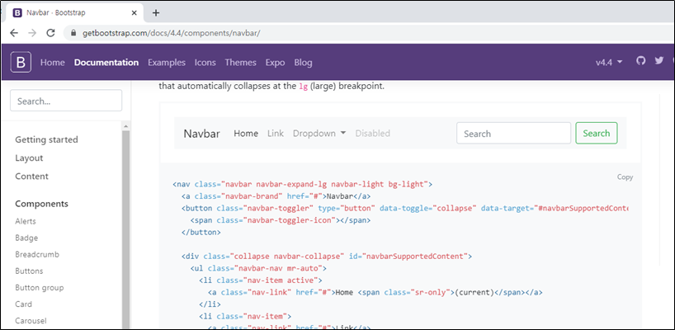
Task: Open Buttons in the Components list
Action: coord(29,271)
